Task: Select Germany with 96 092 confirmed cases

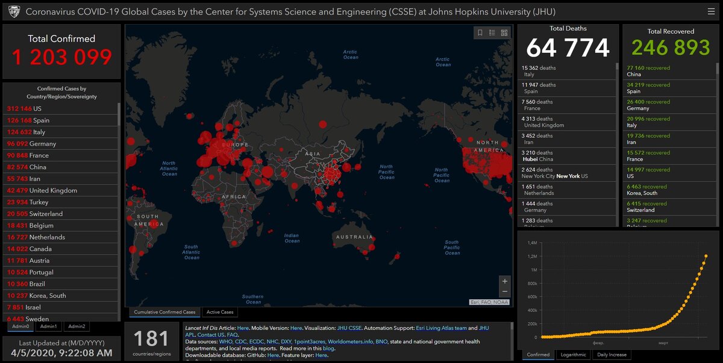Action: click(60, 144)
